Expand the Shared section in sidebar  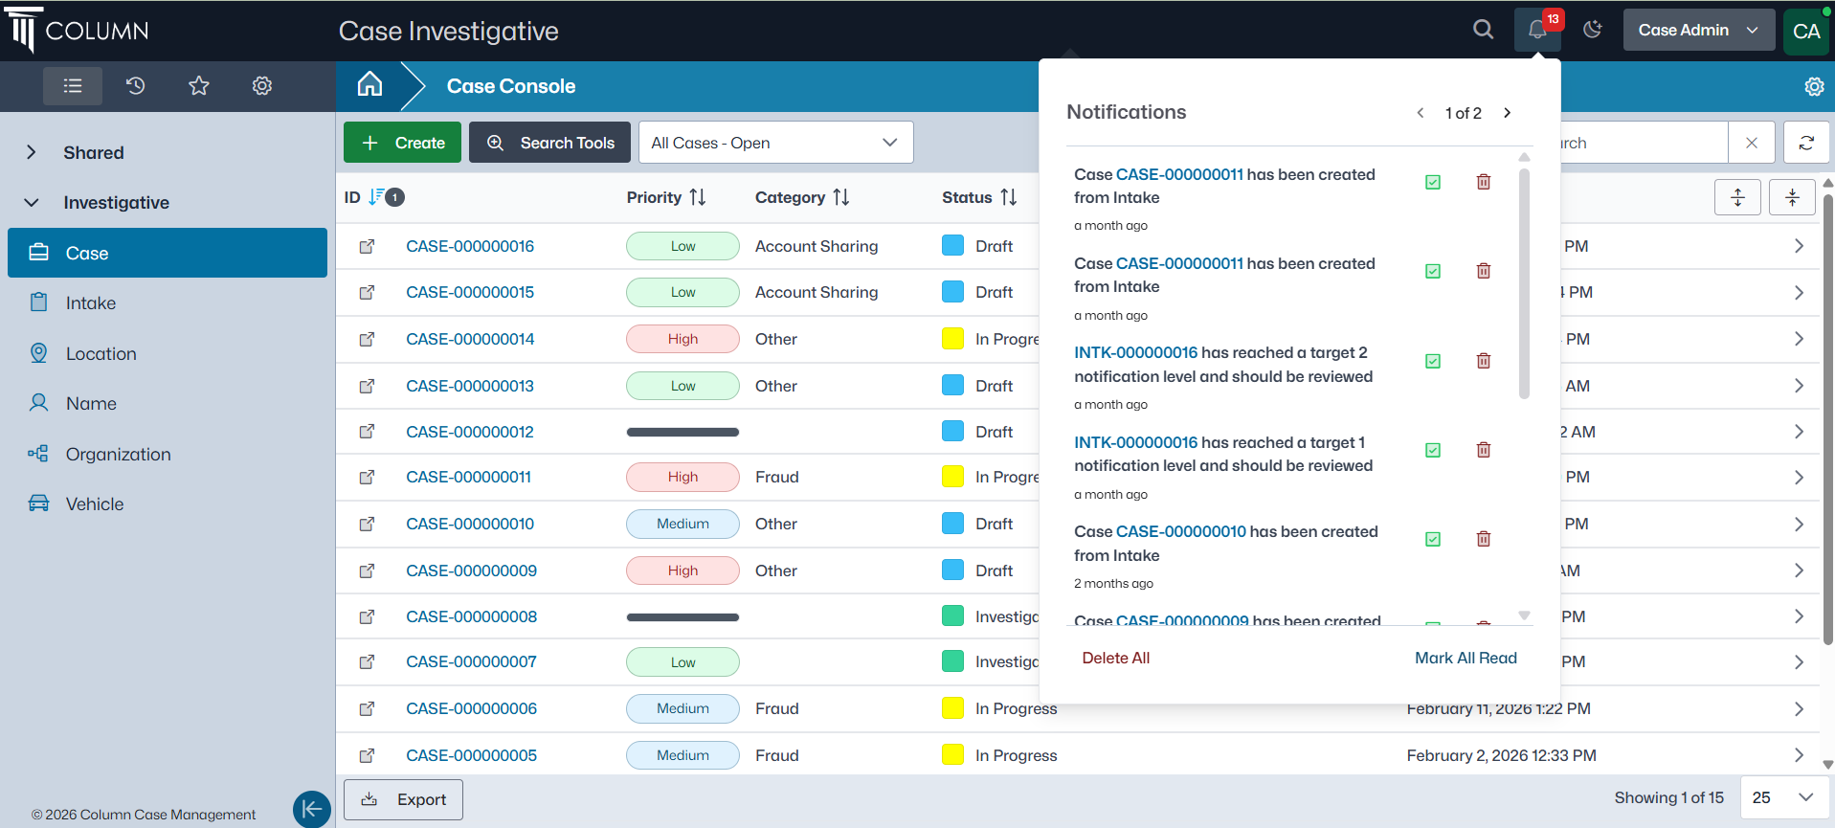click(32, 152)
